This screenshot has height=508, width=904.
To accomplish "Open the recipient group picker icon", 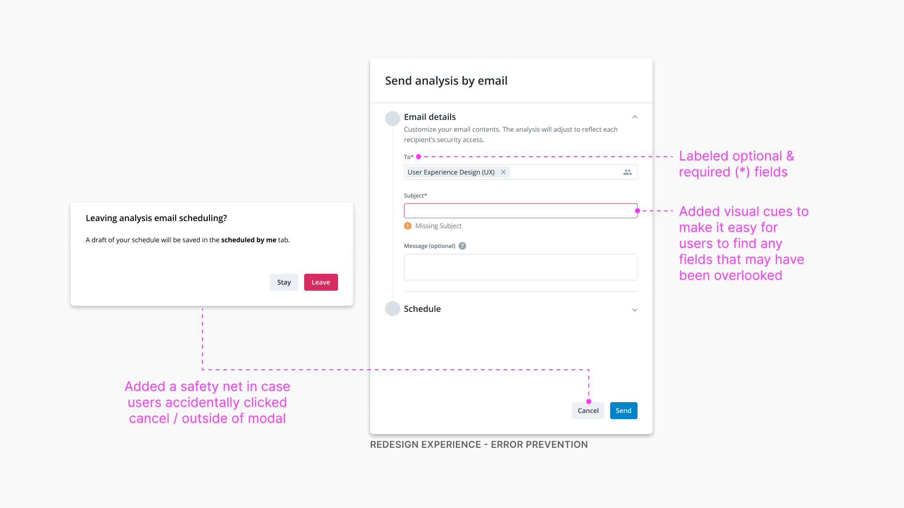I will coord(628,172).
